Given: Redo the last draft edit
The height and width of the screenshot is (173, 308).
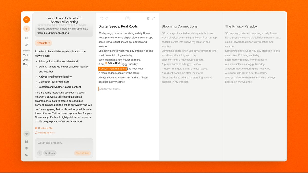Looking at the screenshot, I should coord(107,18).
